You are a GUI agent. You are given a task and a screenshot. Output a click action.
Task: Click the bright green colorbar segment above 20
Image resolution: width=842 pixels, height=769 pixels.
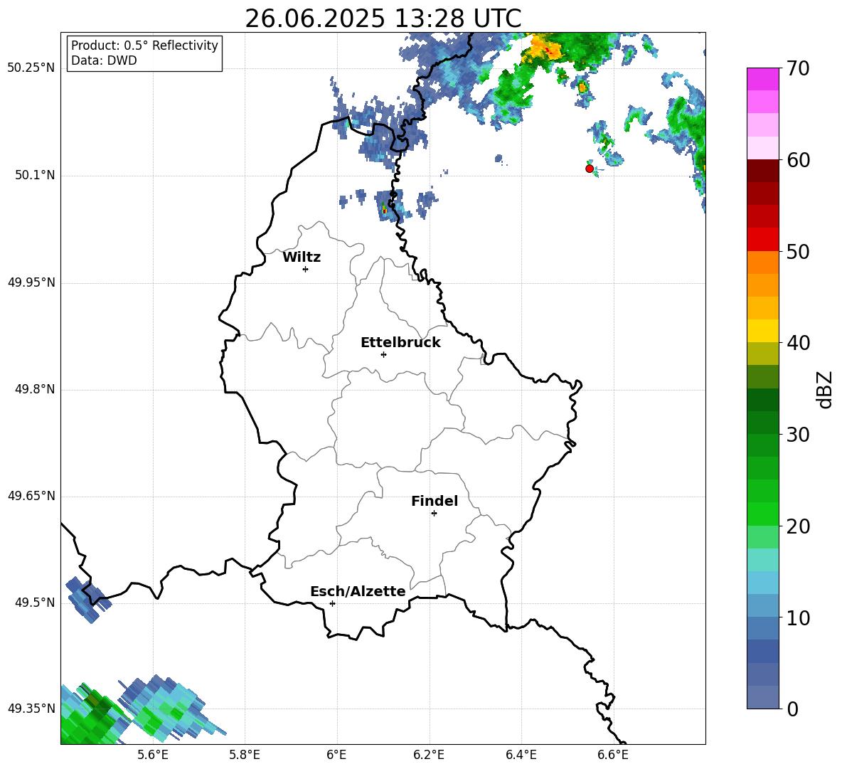(762, 514)
